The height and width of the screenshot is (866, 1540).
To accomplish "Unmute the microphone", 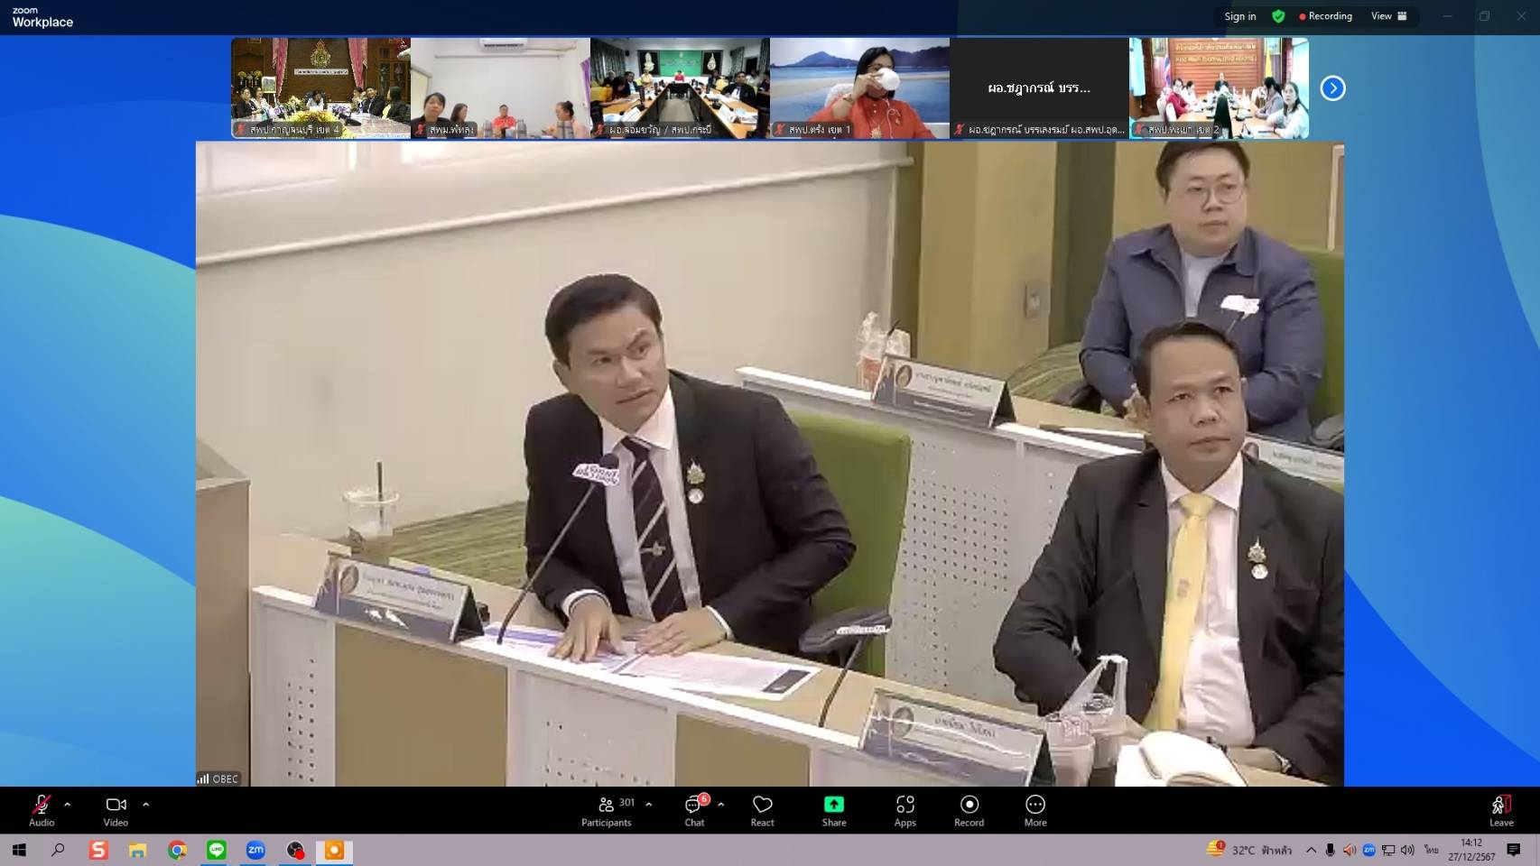I will pos(40,803).
